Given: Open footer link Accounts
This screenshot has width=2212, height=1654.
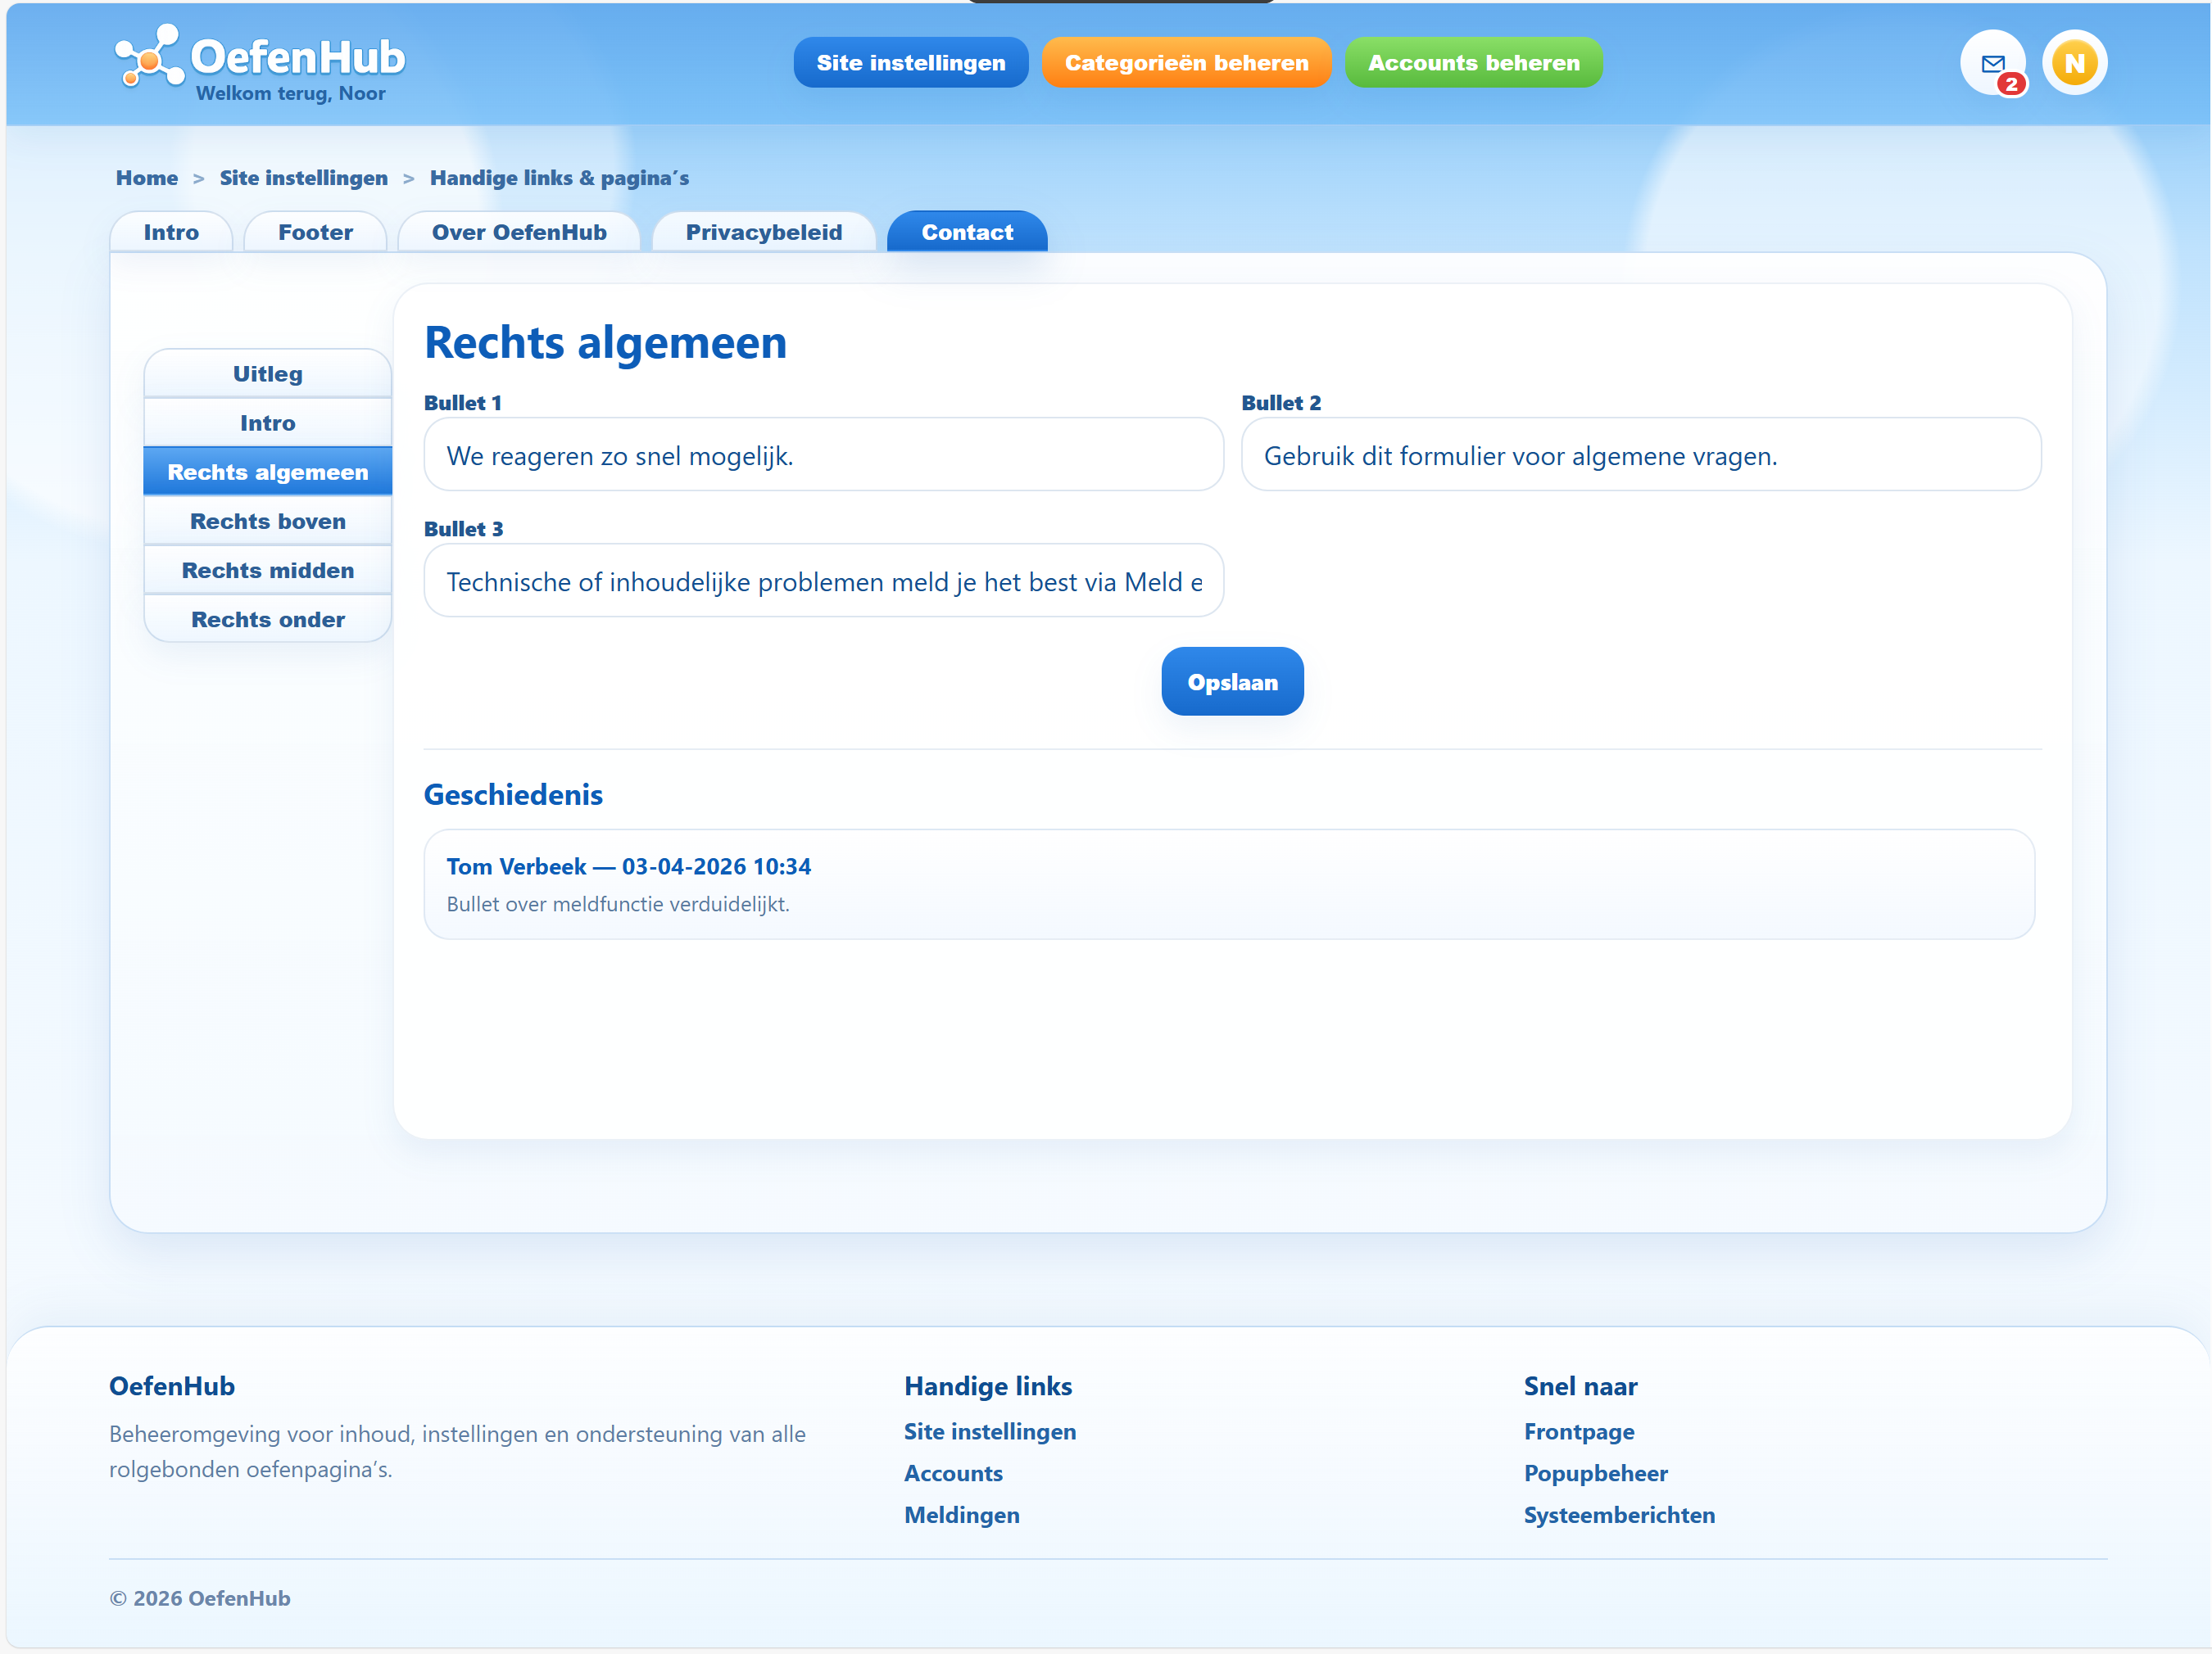Looking at the screenshot, I should (x=953, y=1474).
